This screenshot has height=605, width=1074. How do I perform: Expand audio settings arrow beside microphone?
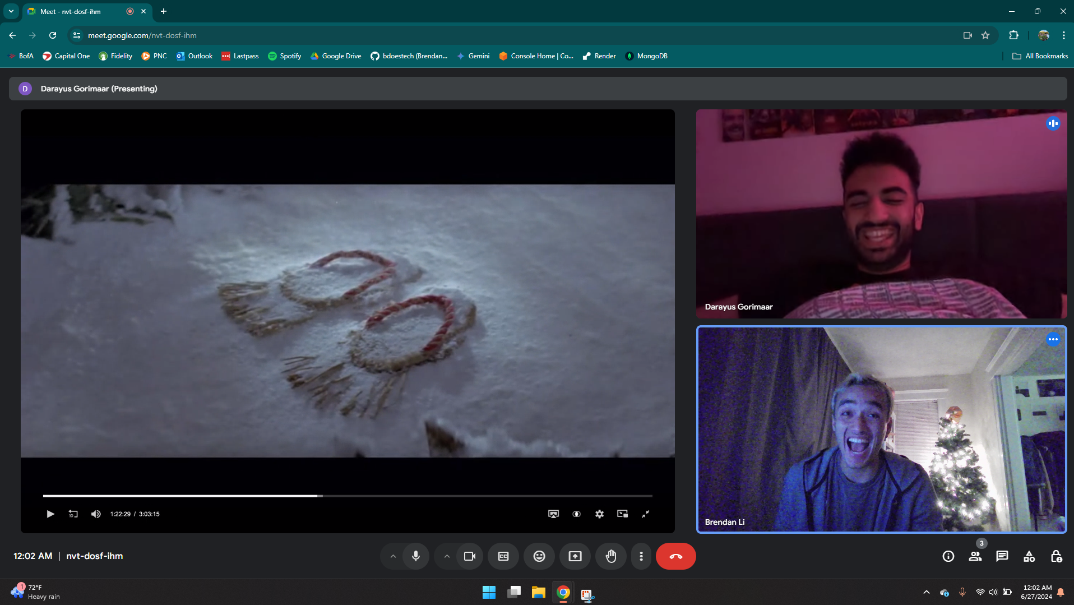393,556
